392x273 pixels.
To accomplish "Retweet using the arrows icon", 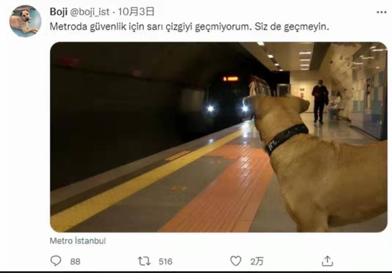I will [x=145, y=261].
